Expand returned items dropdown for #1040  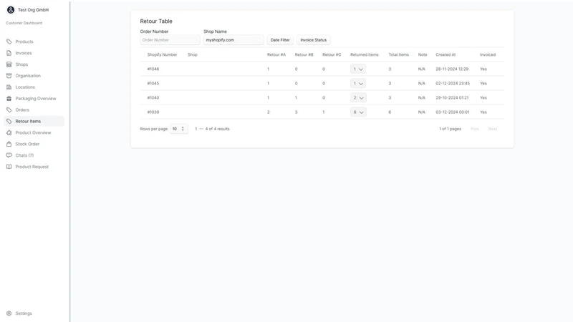358,98
